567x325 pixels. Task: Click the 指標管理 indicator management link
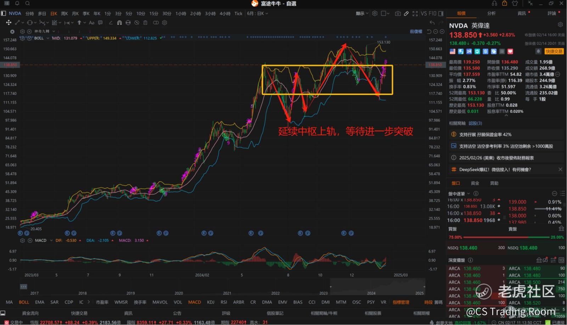tap(401, 302)
